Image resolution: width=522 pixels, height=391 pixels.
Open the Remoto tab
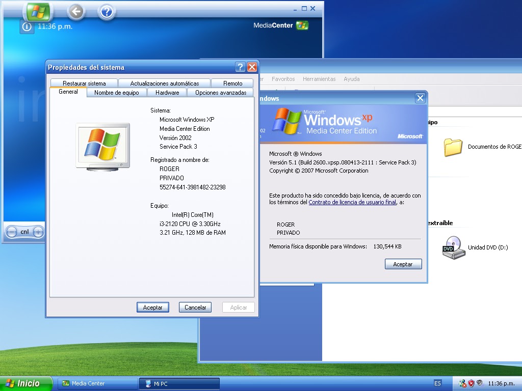(x=232, y=82)
